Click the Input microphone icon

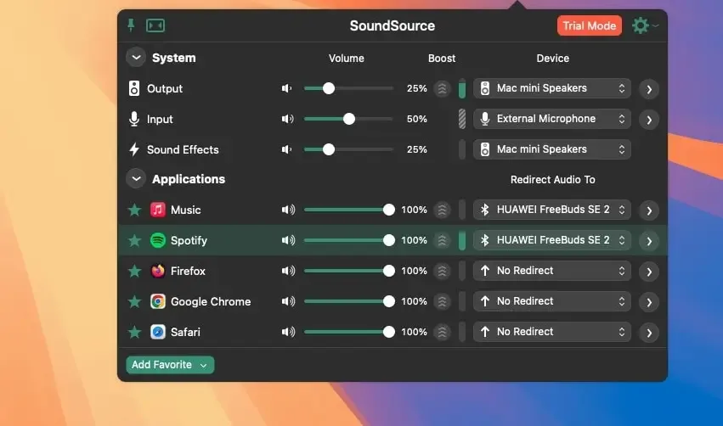coord(133,119)
